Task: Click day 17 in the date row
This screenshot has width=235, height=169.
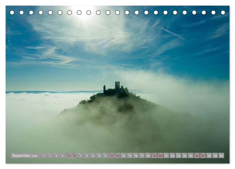Action: 142,155
